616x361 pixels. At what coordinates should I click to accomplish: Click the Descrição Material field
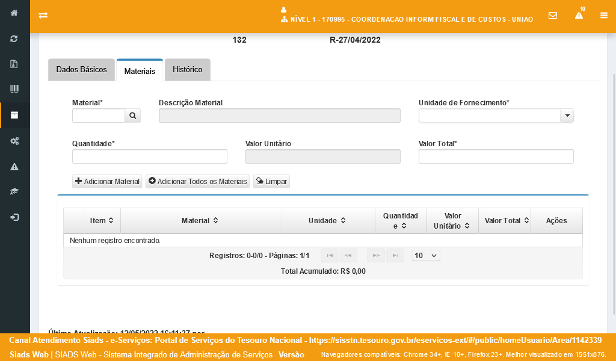(280, 116)
